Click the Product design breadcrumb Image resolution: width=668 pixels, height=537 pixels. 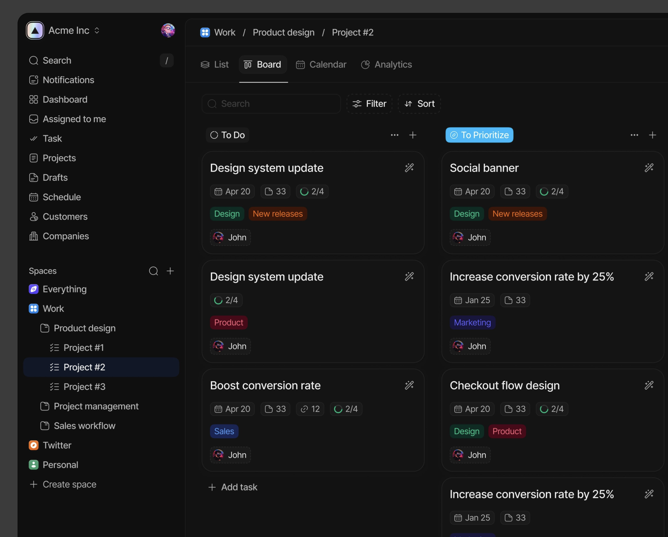284,32
